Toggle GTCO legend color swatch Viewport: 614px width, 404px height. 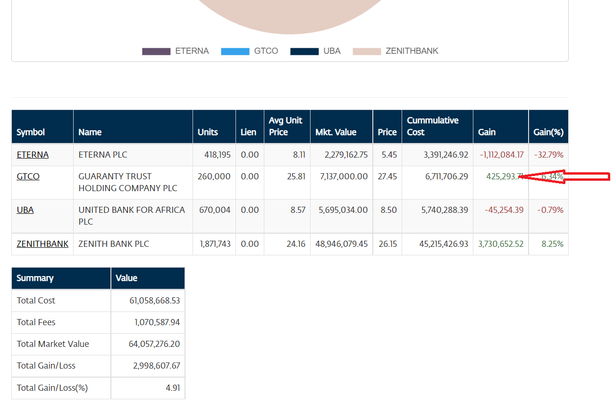[x=235, y=51]
